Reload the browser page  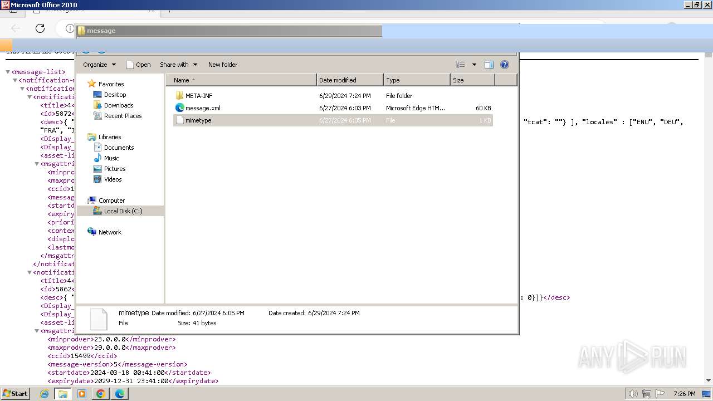tap(40, 28)
